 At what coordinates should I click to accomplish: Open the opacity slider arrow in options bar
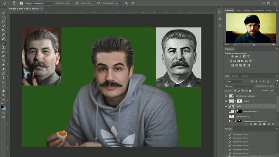[72, 3]
